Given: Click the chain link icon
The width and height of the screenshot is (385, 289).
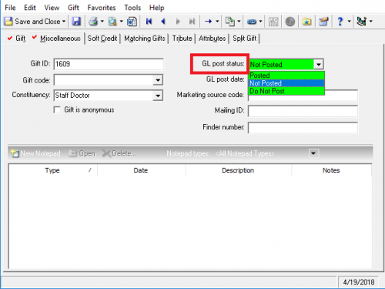Looking at the screenshot, I should click(252, 22).
